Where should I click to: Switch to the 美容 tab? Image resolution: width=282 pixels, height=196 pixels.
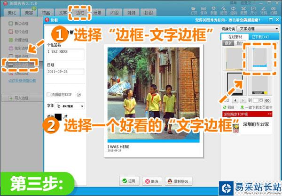(x=29, y=13)
